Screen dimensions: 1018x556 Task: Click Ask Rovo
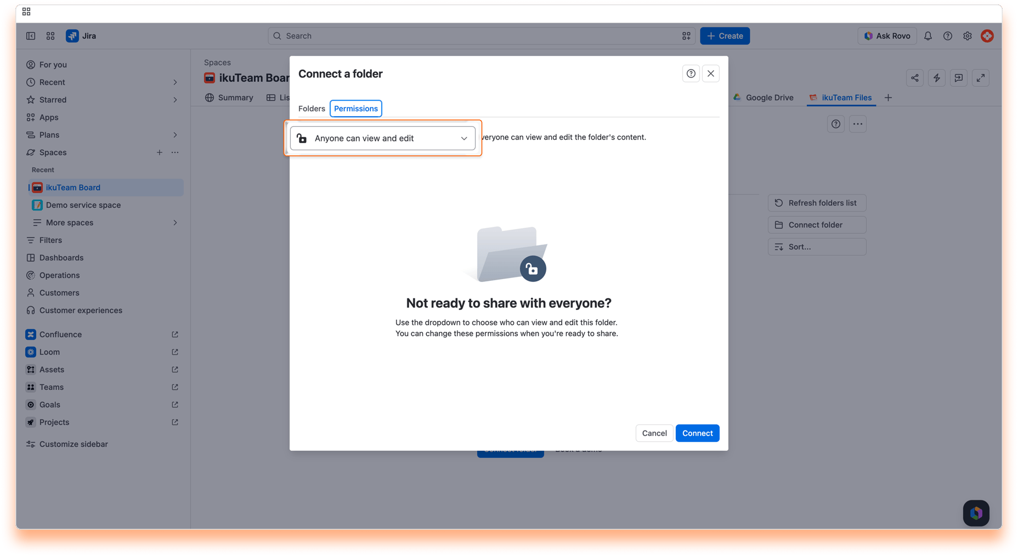click(x=887, y=36)
